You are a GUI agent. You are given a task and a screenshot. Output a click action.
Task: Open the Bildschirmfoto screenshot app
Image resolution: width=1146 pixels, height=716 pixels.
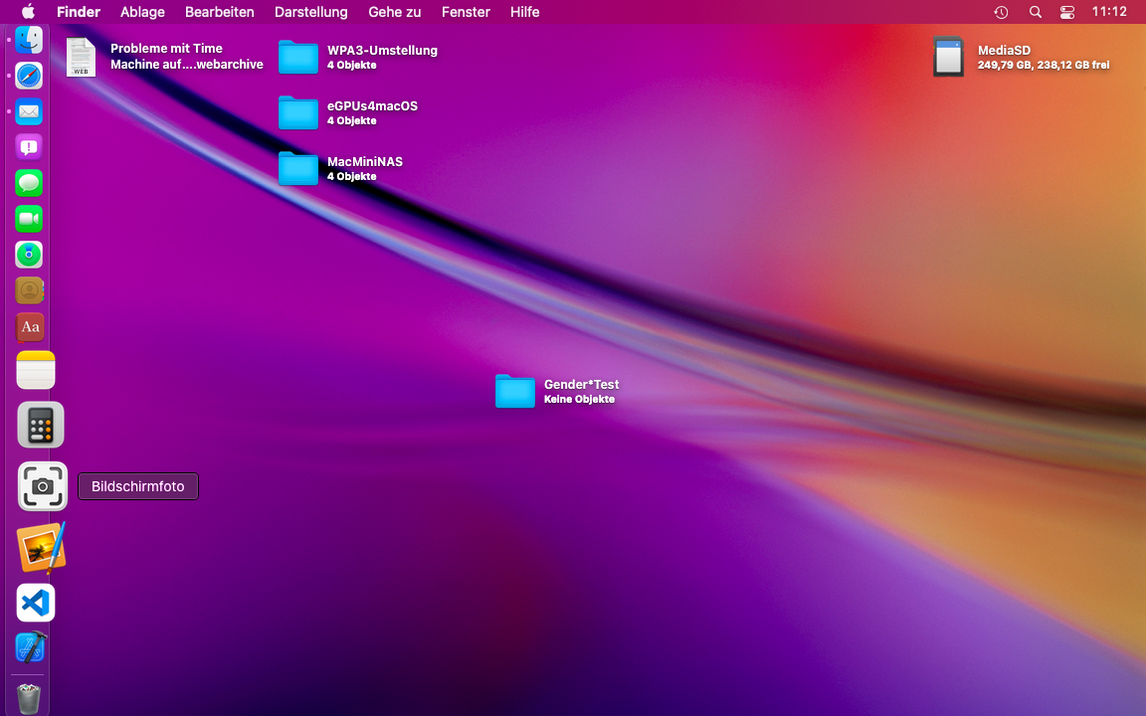(x=42, y=486)
